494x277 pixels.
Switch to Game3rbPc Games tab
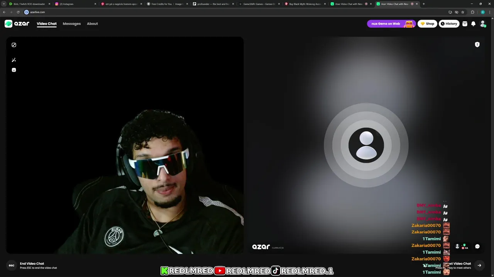tap(259, 4)
